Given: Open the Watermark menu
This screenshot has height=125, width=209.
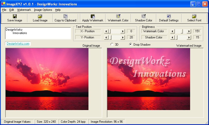Looking at the screenshot, I should pos(24,10).
